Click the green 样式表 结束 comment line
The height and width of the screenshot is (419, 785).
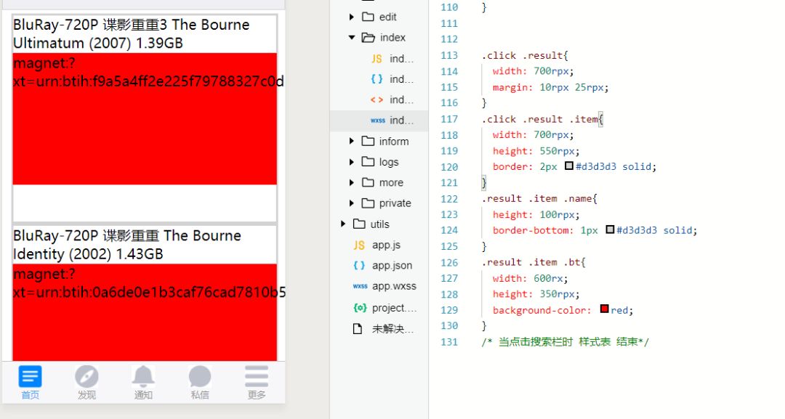coord(565,342)
